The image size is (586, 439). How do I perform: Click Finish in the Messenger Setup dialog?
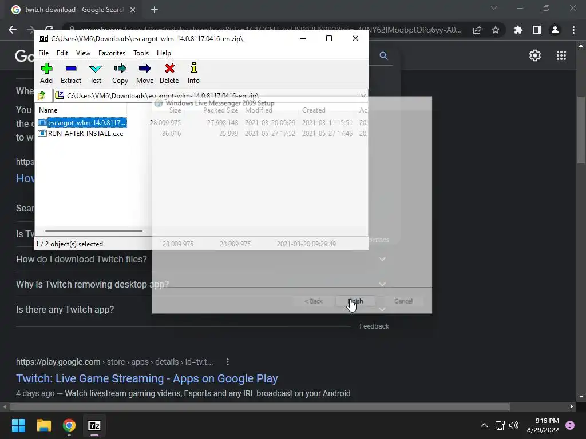pyautogui.click(x=355, y=301)
